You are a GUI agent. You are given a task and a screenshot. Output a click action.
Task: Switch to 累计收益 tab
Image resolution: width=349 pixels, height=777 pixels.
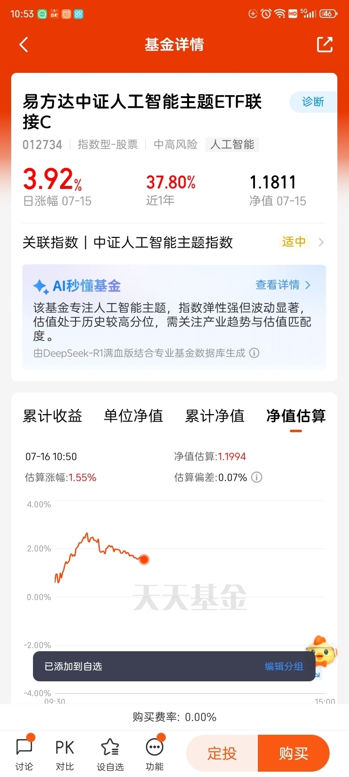(x=52, y=416)
